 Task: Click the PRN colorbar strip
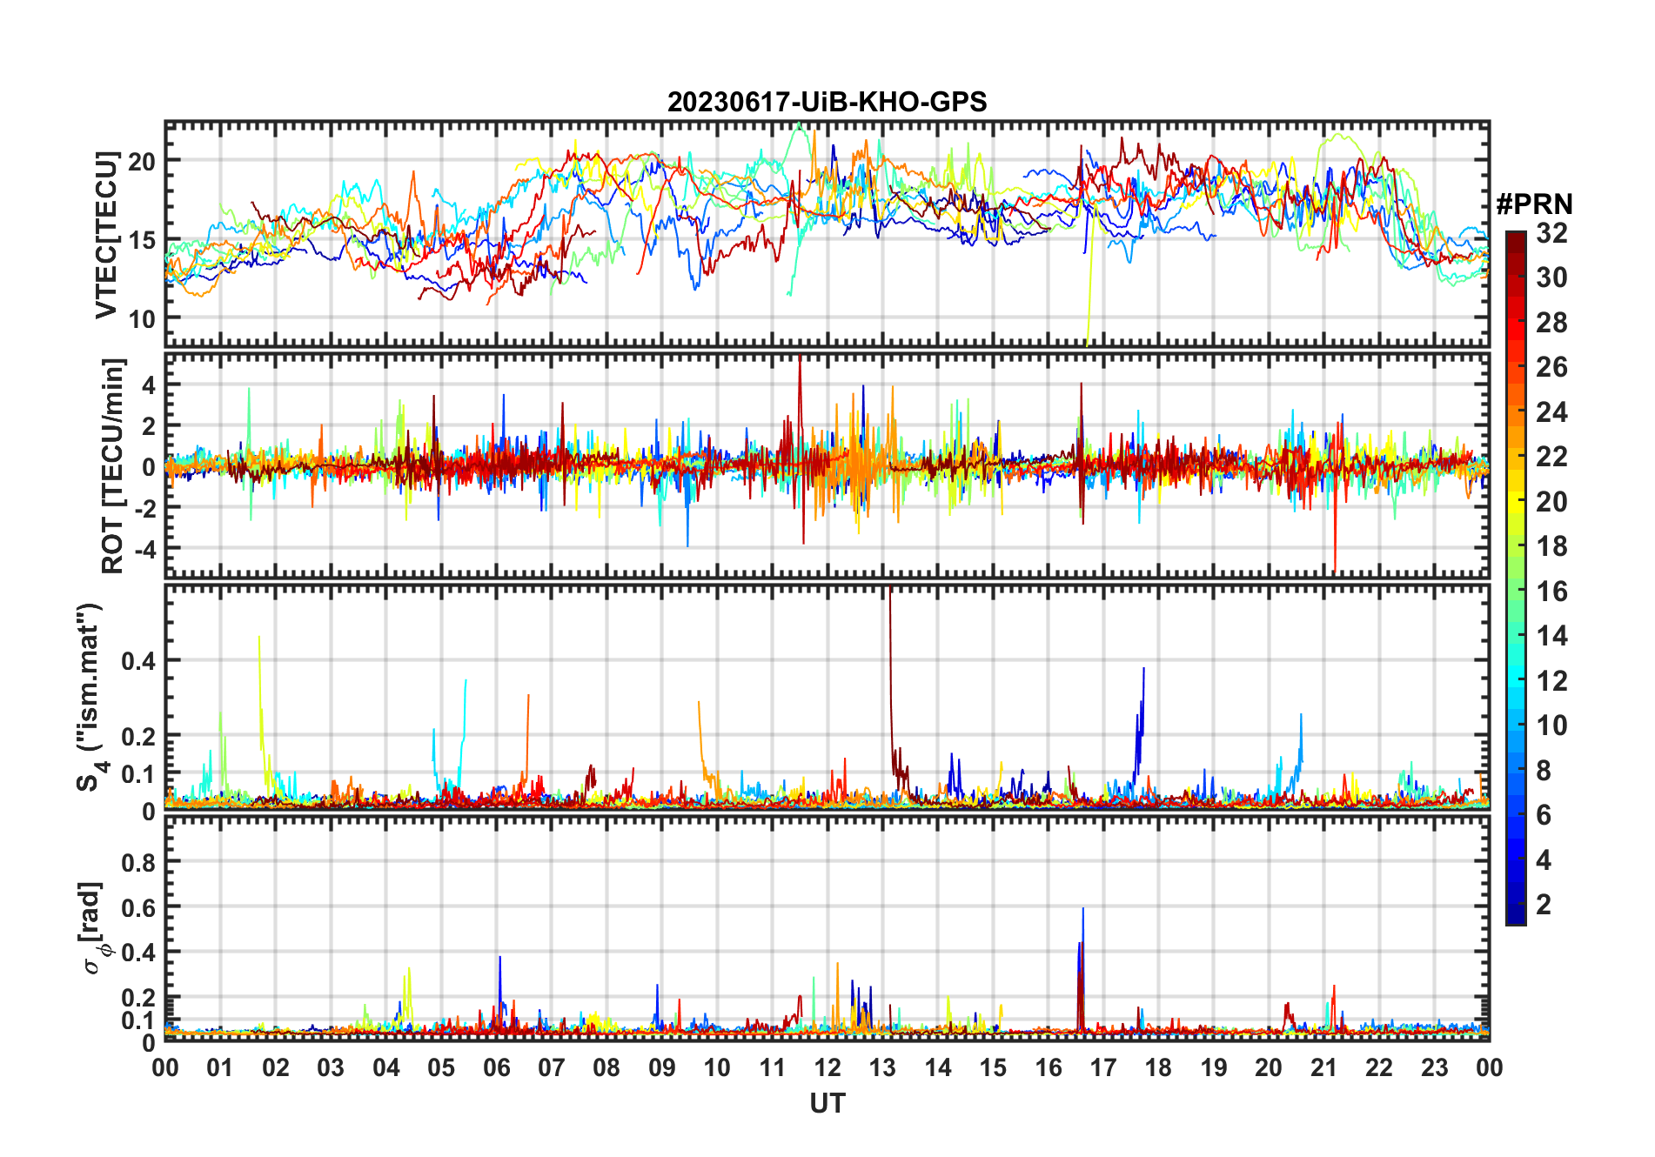pos(1516,578)
